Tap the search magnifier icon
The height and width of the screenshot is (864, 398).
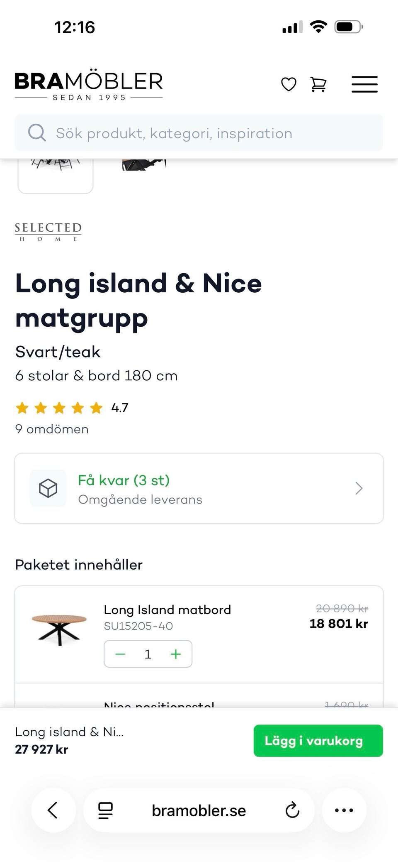click(37, 133)
